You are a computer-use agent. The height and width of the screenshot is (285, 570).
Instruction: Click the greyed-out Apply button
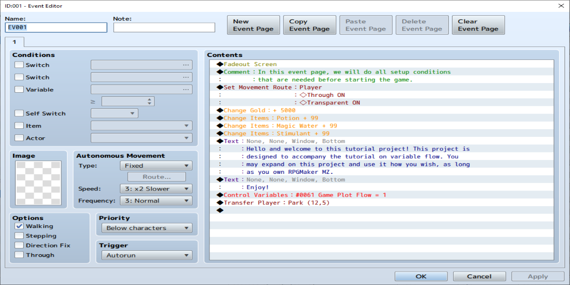[x=538, y=276]
